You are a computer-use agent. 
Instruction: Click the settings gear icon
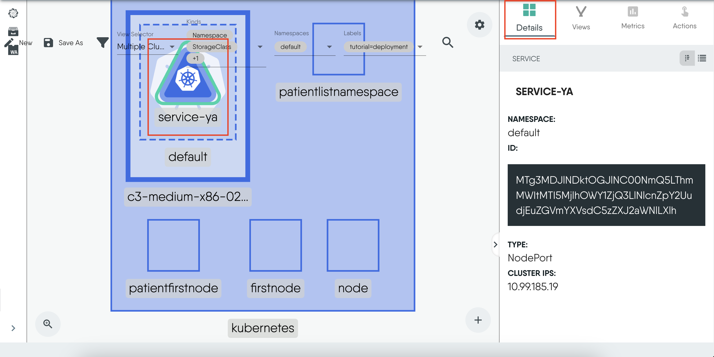[x=479, y=25]
